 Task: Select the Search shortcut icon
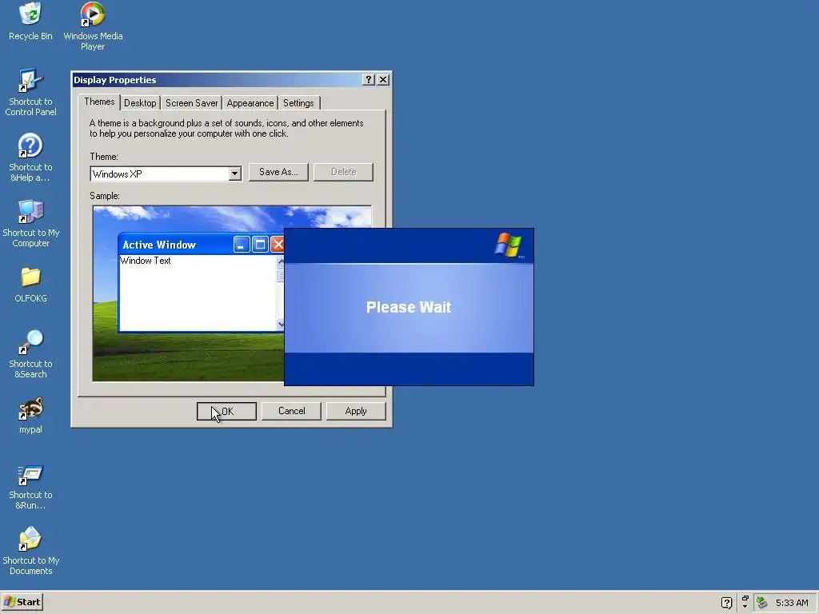30,354
